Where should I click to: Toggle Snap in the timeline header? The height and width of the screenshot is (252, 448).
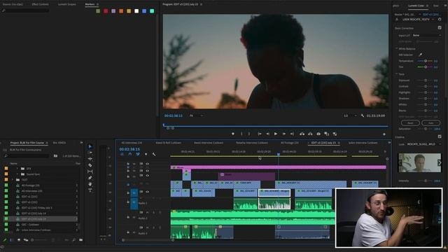pyautogui.click(x=130, y=154)
